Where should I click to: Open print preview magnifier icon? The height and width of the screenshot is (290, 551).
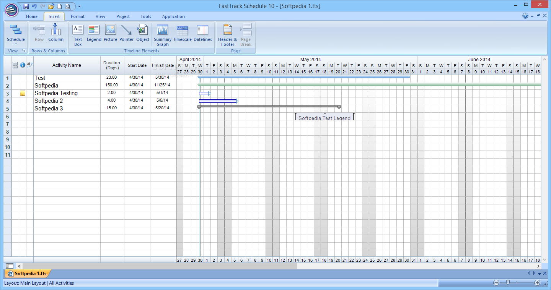pos(68,6)
